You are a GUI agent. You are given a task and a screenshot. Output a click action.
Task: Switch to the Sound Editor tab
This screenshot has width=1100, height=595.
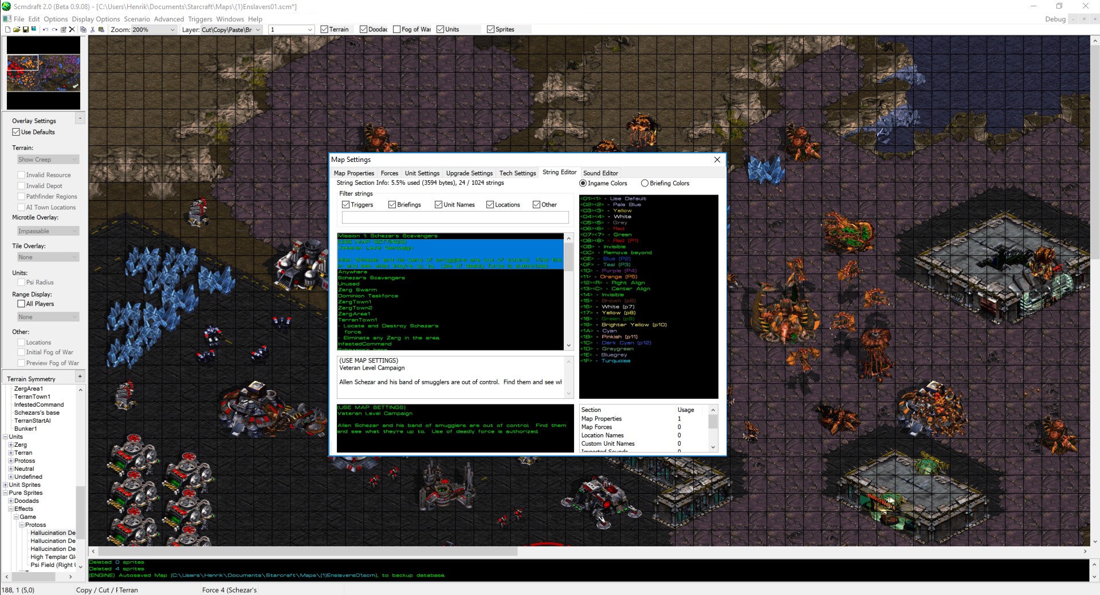tap(600, 173)
